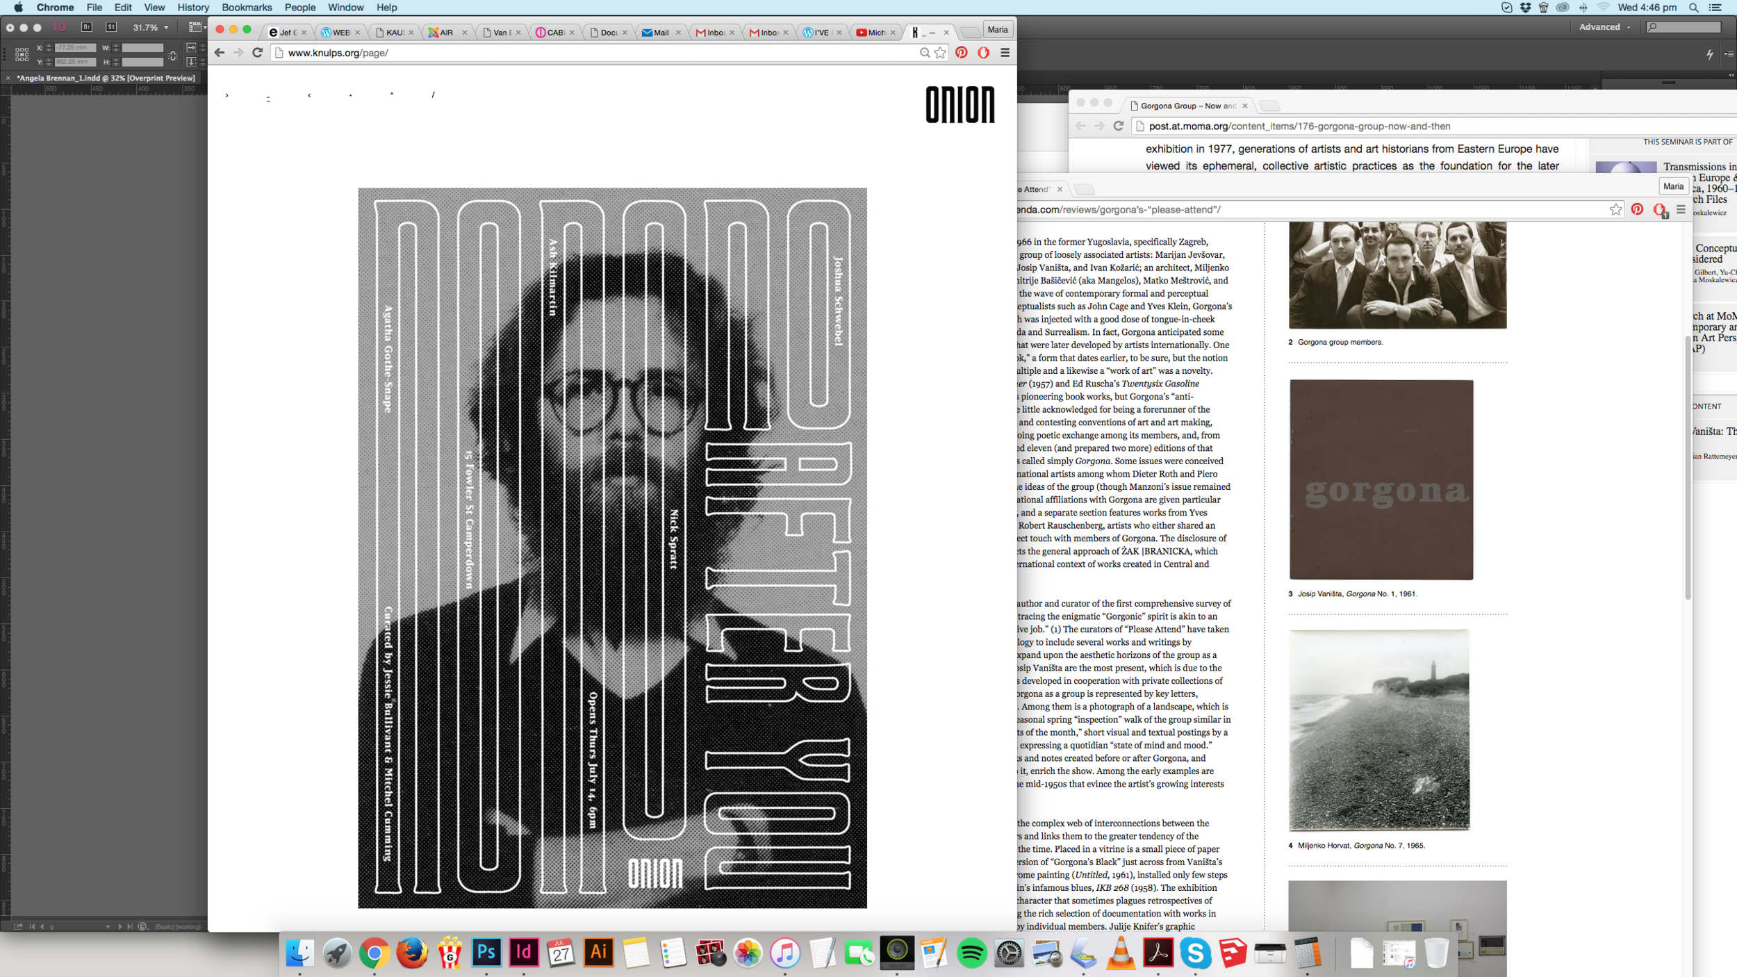
Task: Reload the knulps.org page
Action: coord(257,53)
